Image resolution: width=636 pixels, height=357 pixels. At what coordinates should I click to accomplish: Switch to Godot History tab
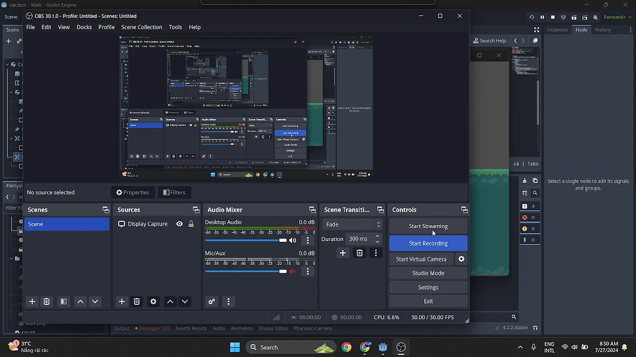point(602,30)
